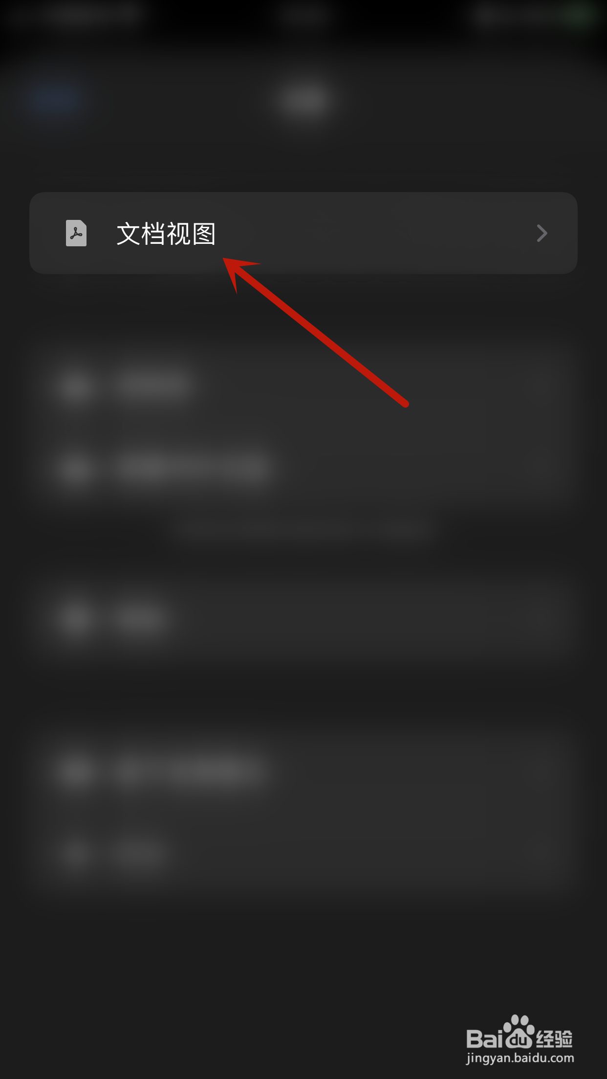Click icon of third blurred list row
Image resolution: width=607 pixels, height=1079 pixels.
click(76, 620)
